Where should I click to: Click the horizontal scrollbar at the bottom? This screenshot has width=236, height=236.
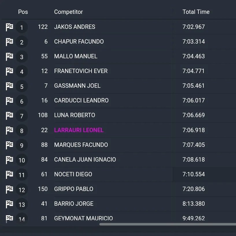[168, 224]
